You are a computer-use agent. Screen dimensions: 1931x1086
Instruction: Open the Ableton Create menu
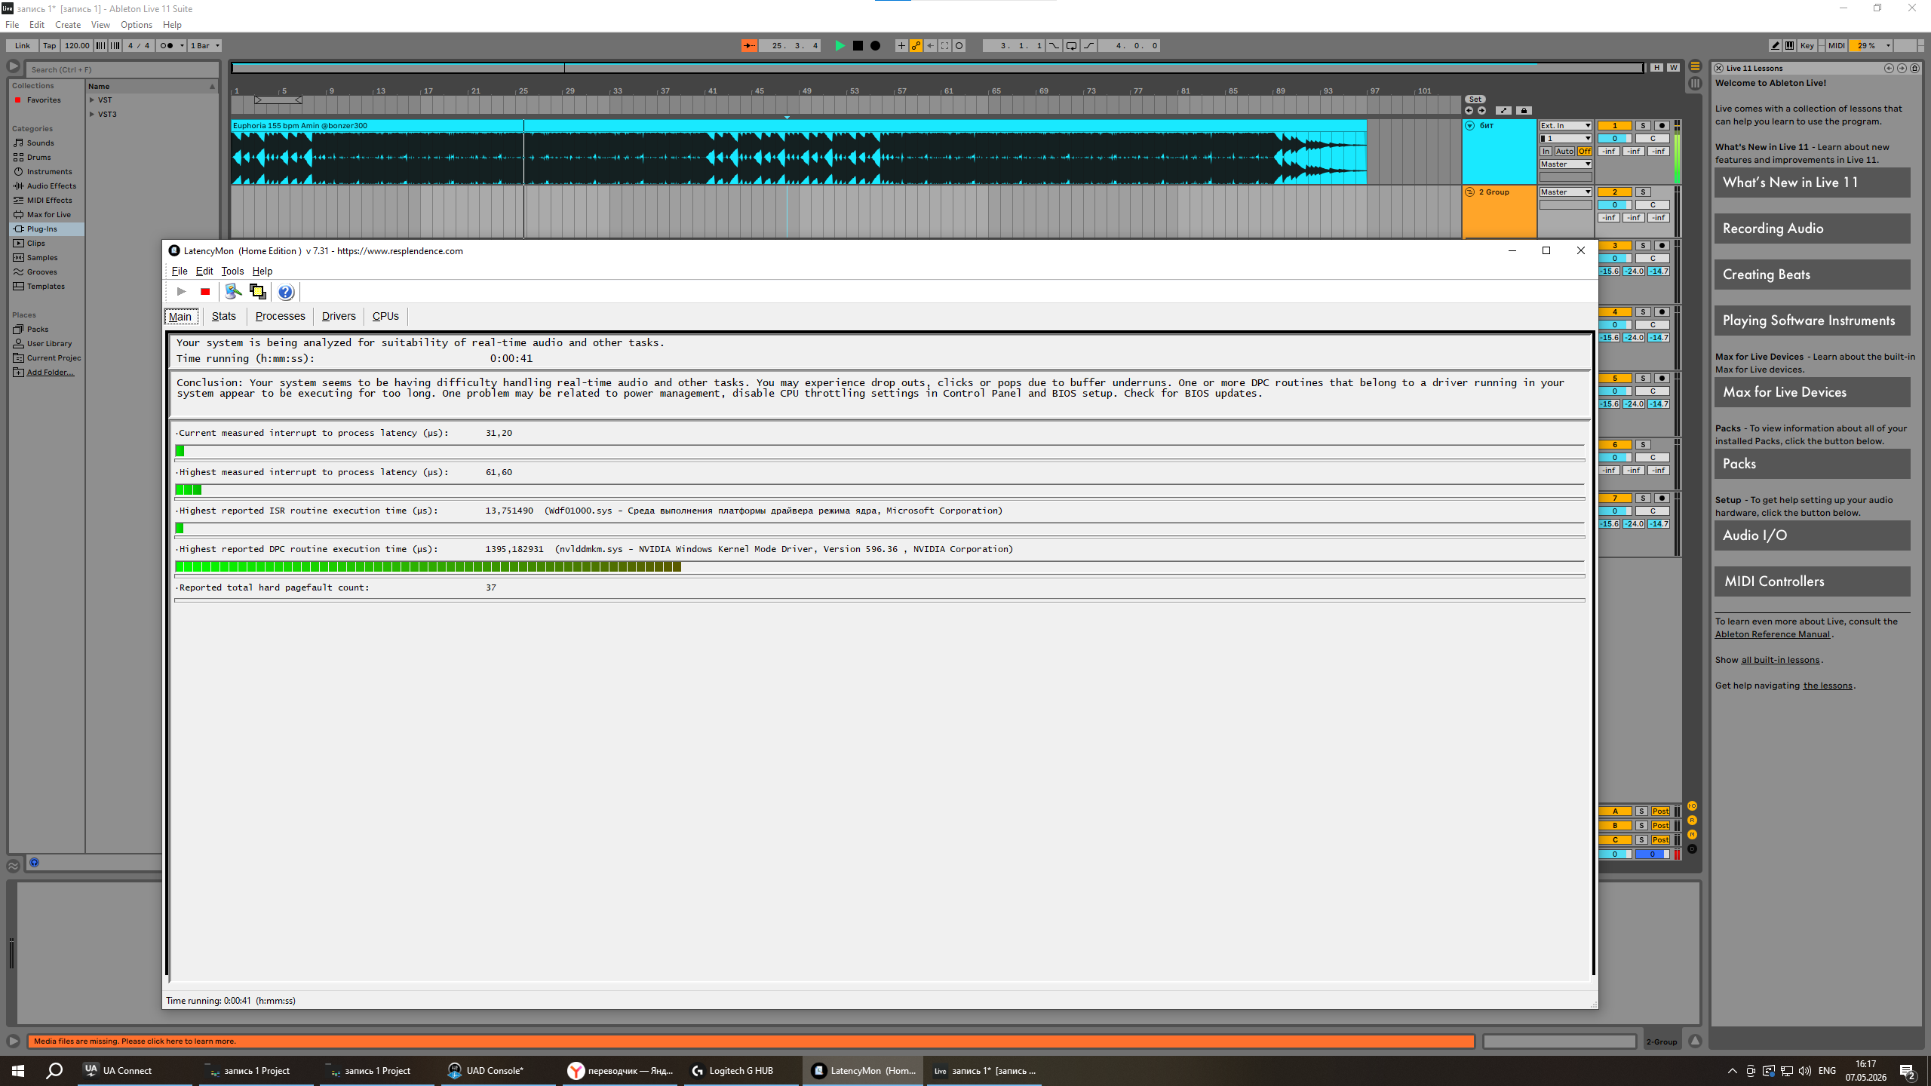[68, 25]
